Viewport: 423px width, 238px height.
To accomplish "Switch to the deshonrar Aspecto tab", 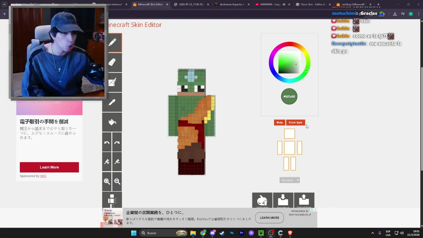I will 232,4.
